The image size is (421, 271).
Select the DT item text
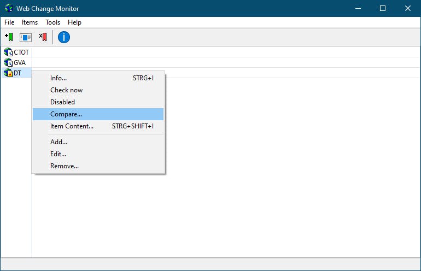pos(17,73)
